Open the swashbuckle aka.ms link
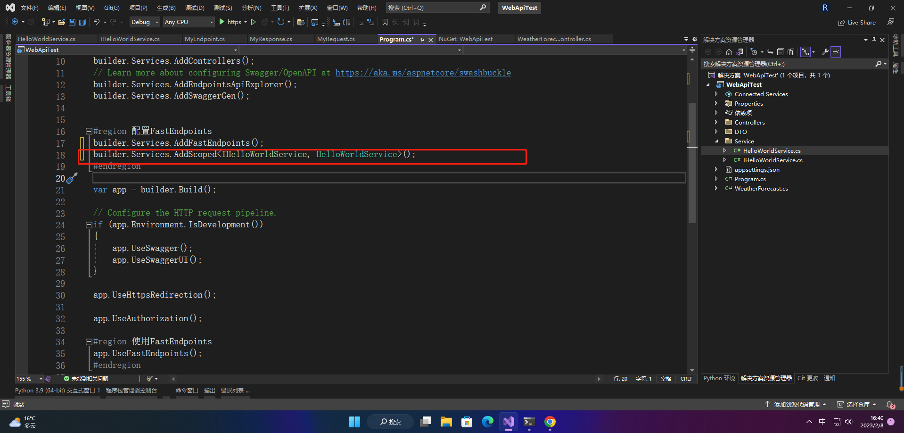Viewport: 904px width, 433px height. coord(423,73)
